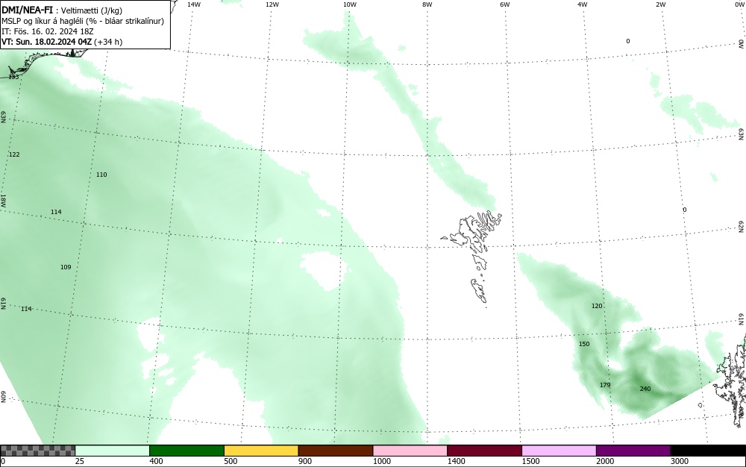This screenshot has height=467, width=746.
Task: Click the 12W longitude label
Action: (272, 4)
